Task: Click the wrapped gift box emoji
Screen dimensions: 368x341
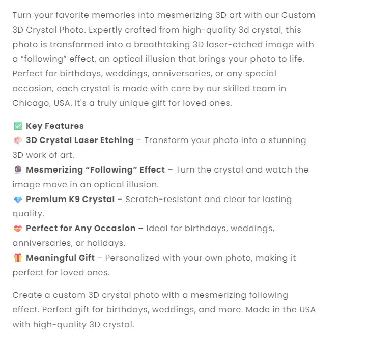Action: tap(18, 258)
